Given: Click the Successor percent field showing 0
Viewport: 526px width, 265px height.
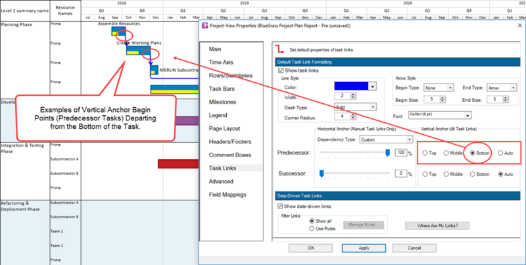Looking at the screenshot, I should (x=400, y=174).
